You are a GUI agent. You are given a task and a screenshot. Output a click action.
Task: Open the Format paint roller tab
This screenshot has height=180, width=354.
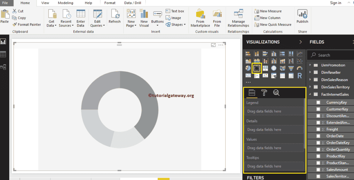click(x=264, y=92)
